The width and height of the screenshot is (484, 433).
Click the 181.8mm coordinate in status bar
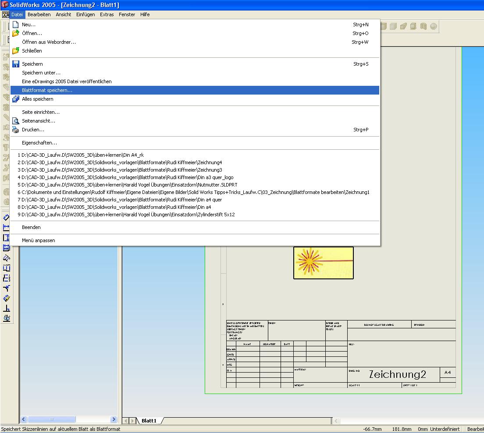pos(402,429)
